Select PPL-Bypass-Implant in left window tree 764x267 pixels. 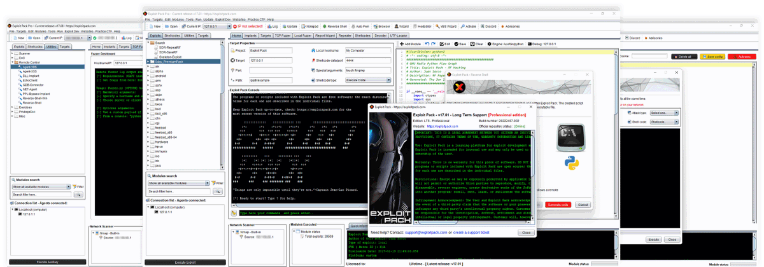35,93
